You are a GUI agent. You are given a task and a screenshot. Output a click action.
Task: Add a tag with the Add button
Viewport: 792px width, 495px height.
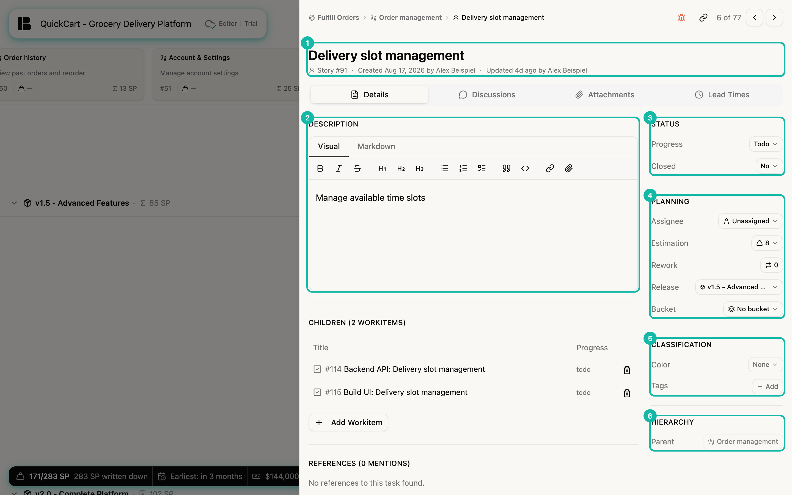click(x=767, y=386)
